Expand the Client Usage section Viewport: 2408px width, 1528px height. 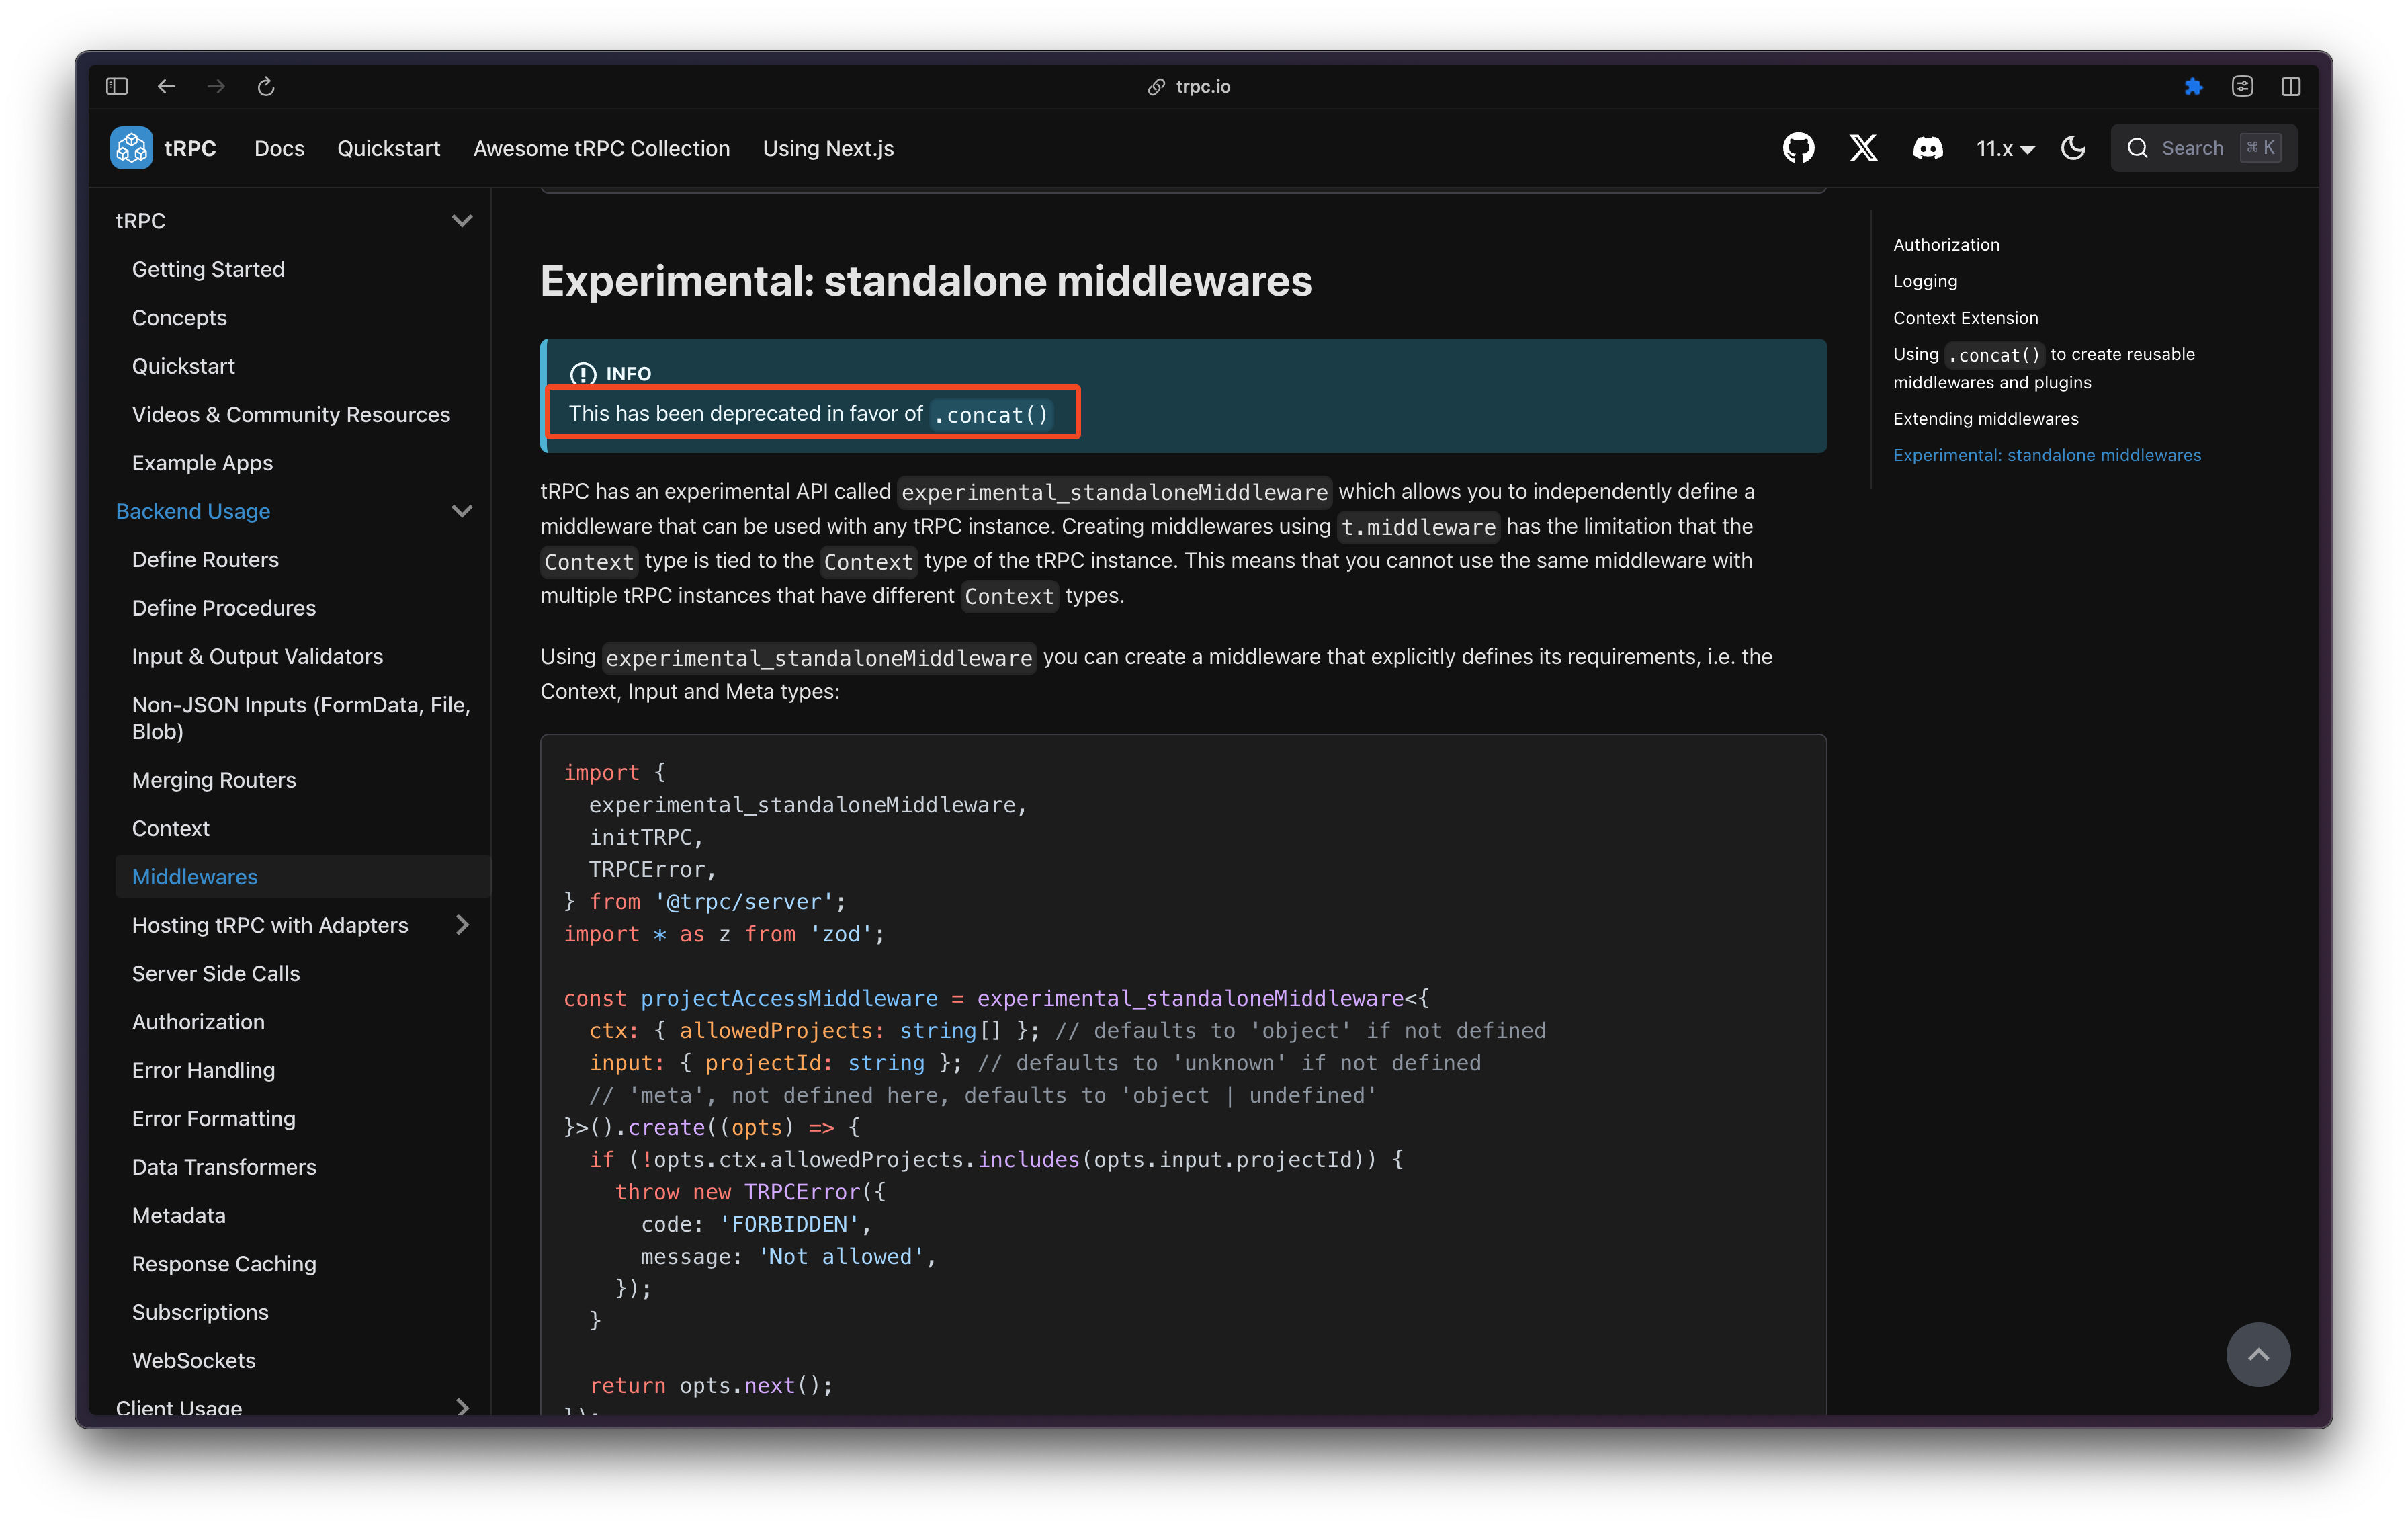461,1406
